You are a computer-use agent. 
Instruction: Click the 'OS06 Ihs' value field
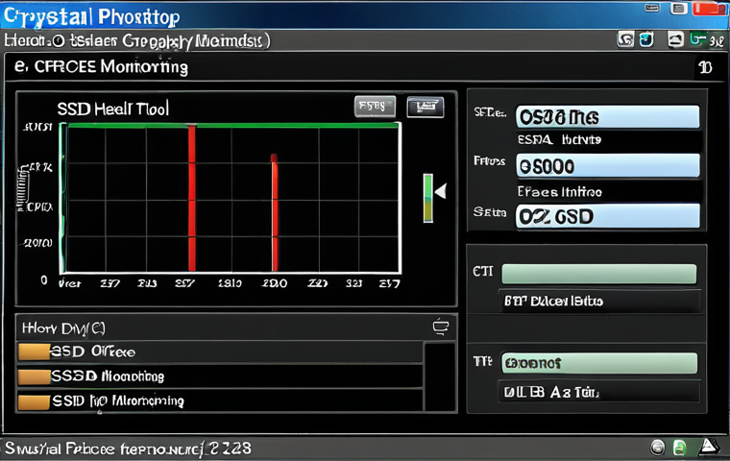(608, 117)
